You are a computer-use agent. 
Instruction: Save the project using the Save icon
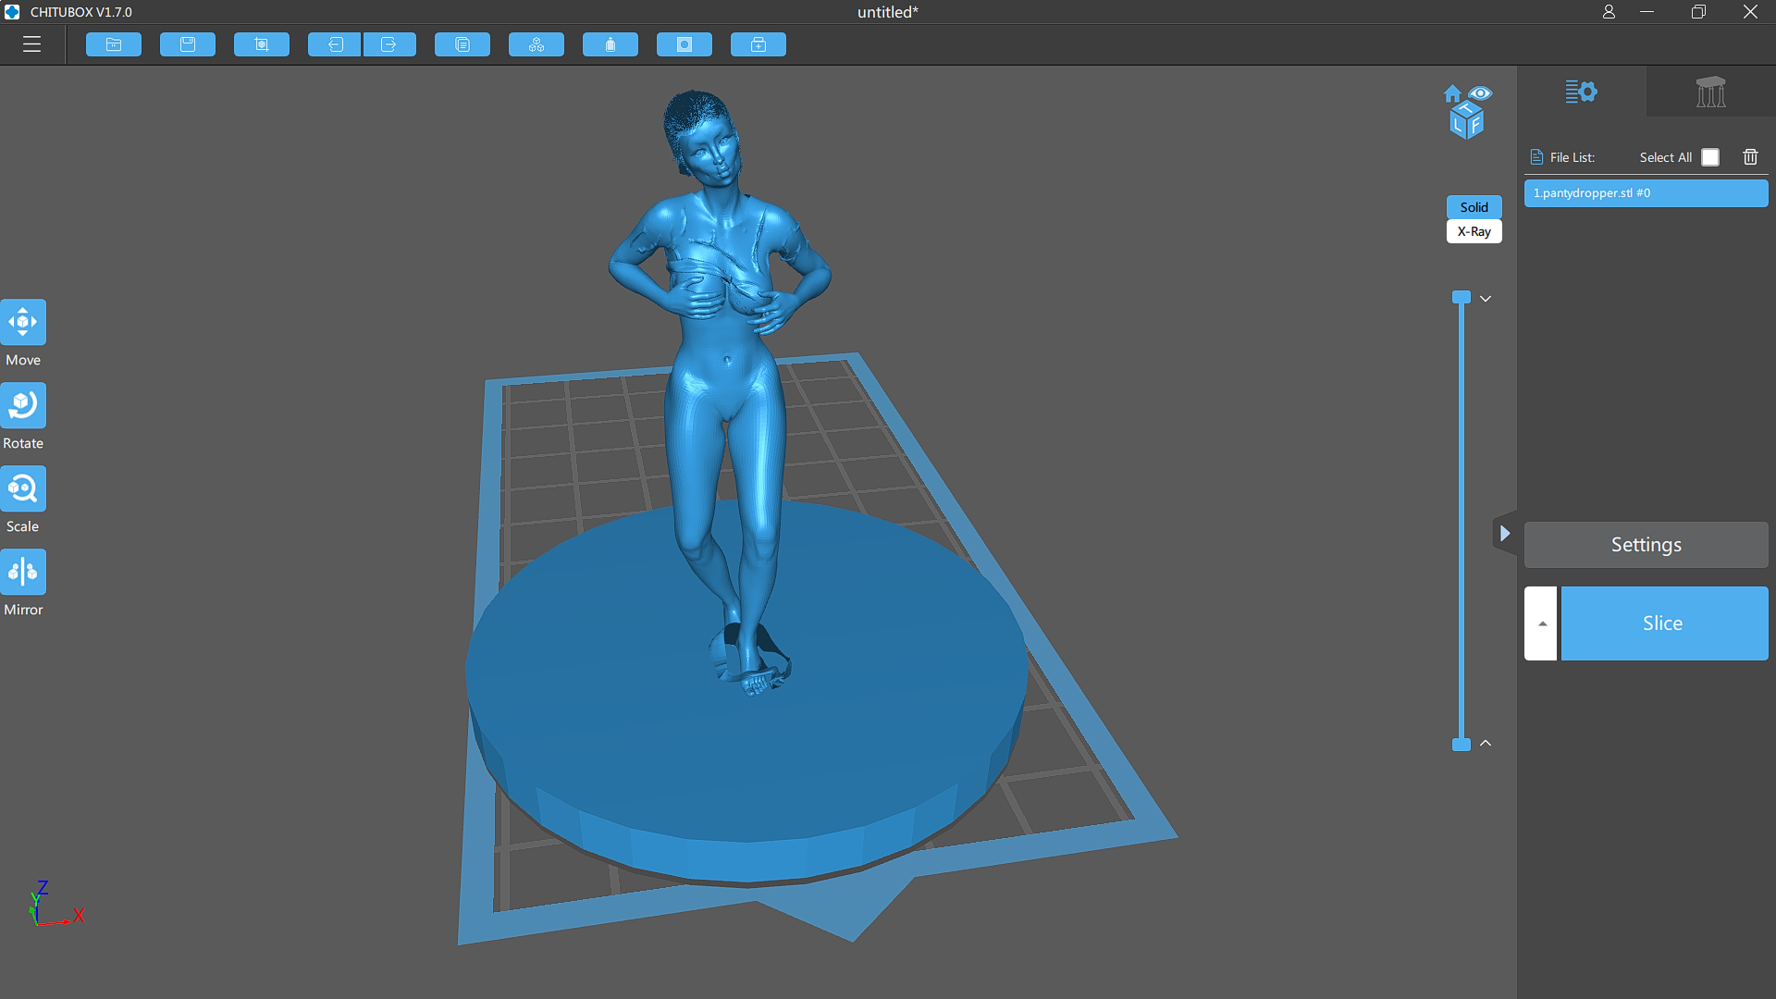point(187,43)
